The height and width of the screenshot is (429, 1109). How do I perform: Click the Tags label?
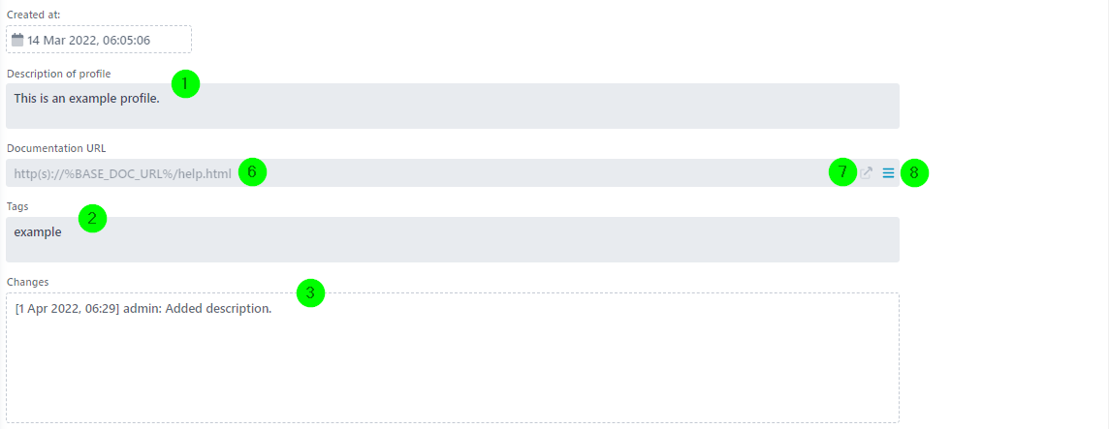coord(17,205)
